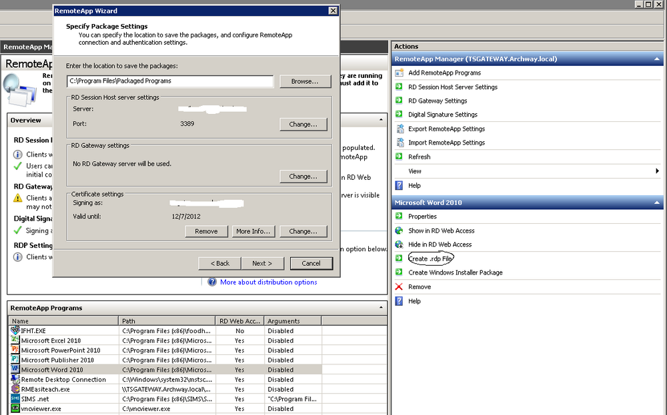This screenshot has width=667, height=415.
Task: Open More about distribution options link
Action: tap(268, 282)
